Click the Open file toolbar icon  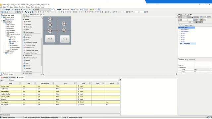pyautogui.click(x=5, y=10)
